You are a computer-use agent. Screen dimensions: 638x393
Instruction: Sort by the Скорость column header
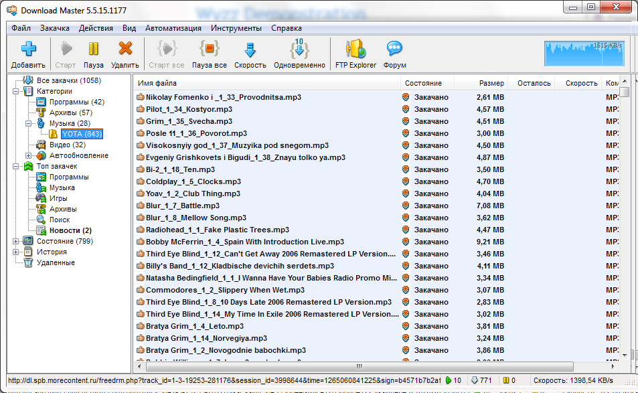578,83
